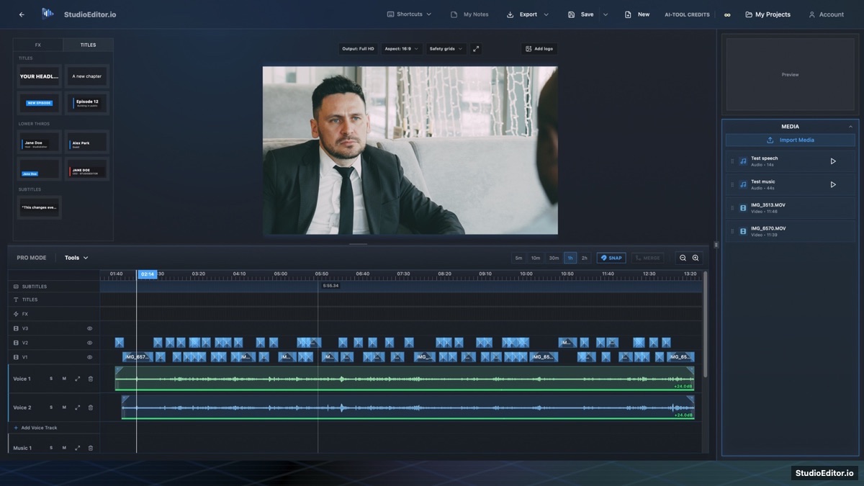This screenshot has width=864, height=486.
Task: Mute the Voice 1 track
Action: pyautogui.click(x=64, y=379)
